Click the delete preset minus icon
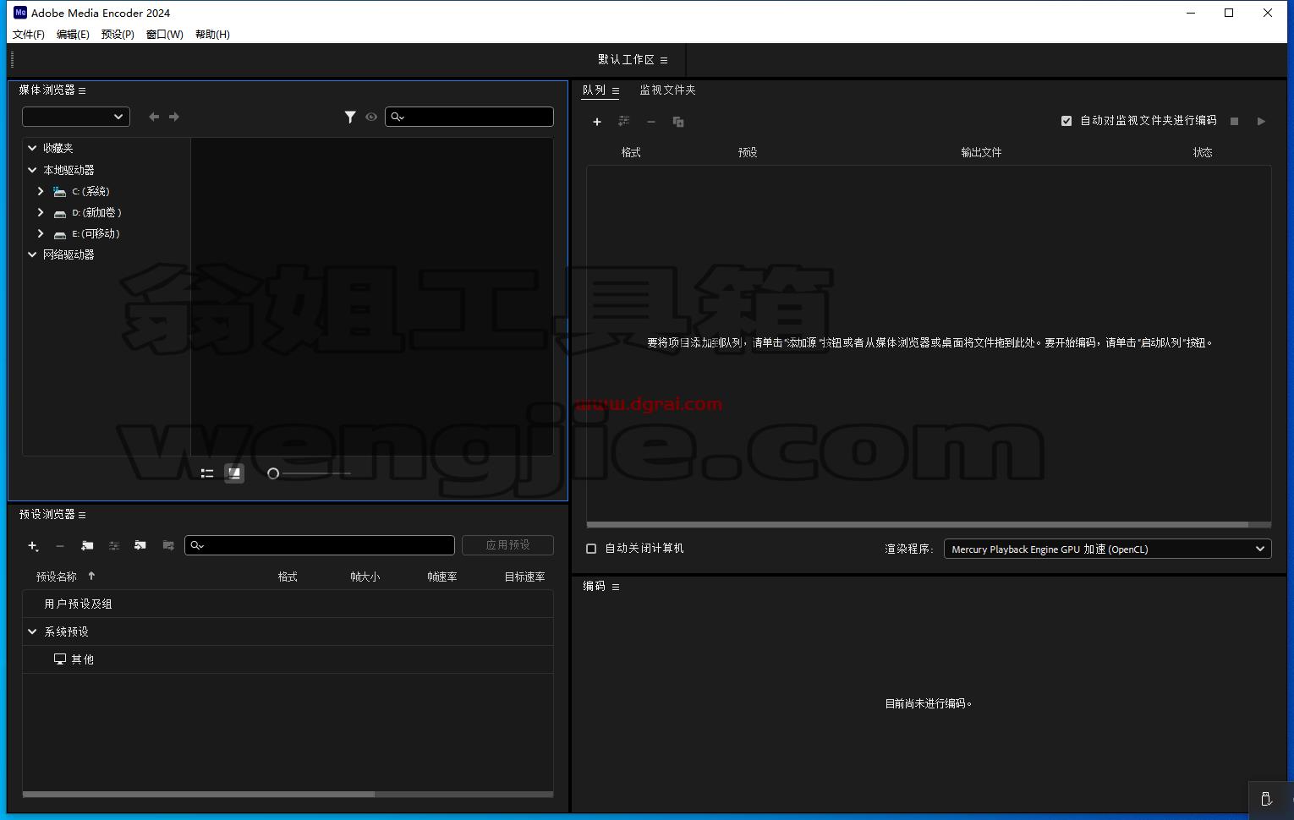 tap(60, 546)
